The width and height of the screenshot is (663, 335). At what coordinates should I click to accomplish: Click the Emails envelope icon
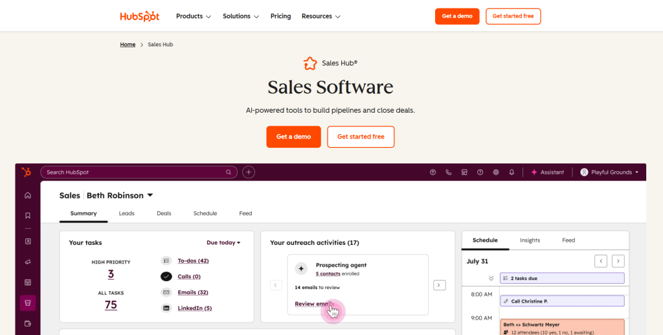(166, 292)
